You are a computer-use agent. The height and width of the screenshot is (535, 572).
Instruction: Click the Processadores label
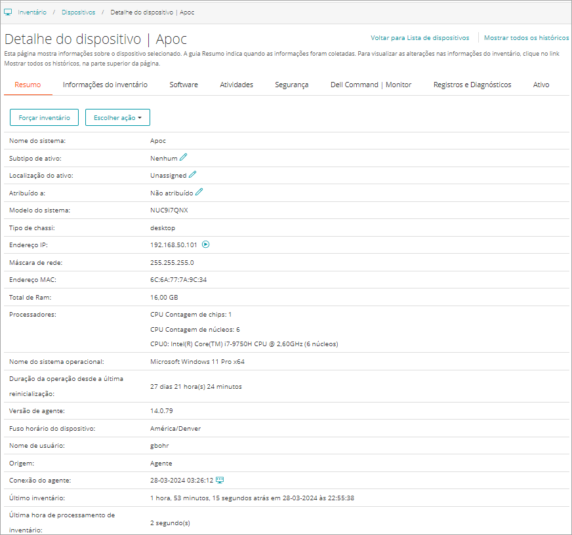pyautogui.click(x=32, y=314)
